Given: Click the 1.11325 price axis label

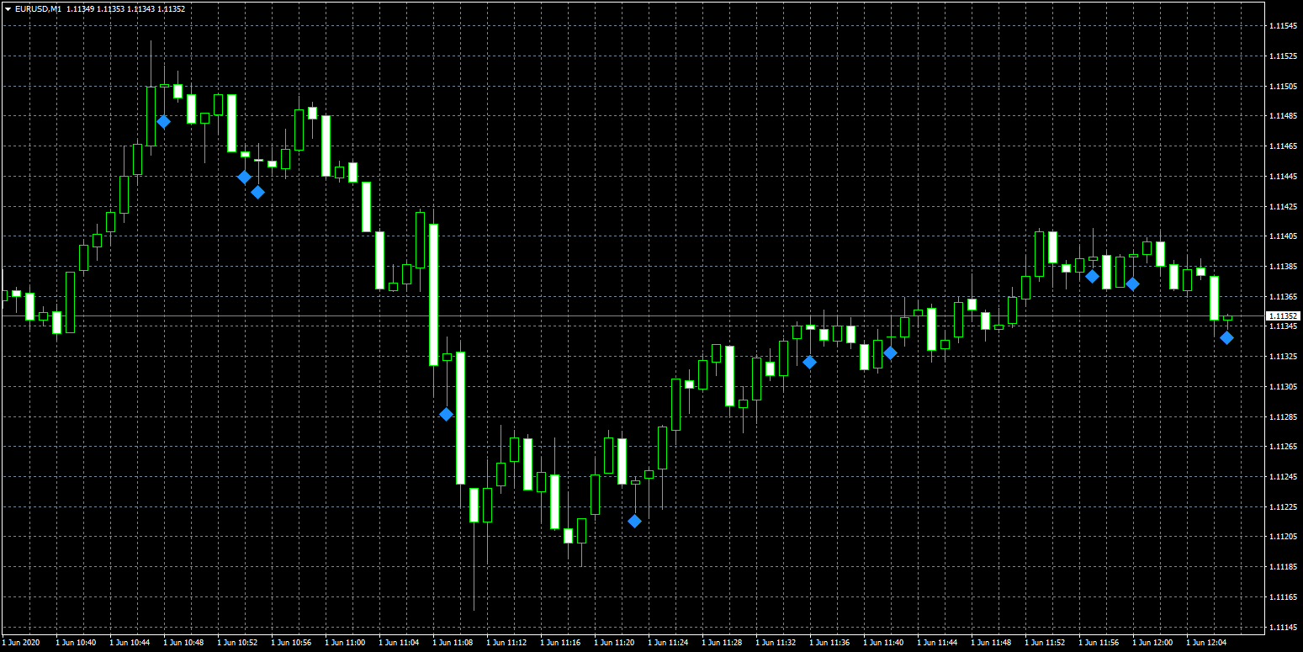Looking at the screenshot, I should click(1283, 357).
